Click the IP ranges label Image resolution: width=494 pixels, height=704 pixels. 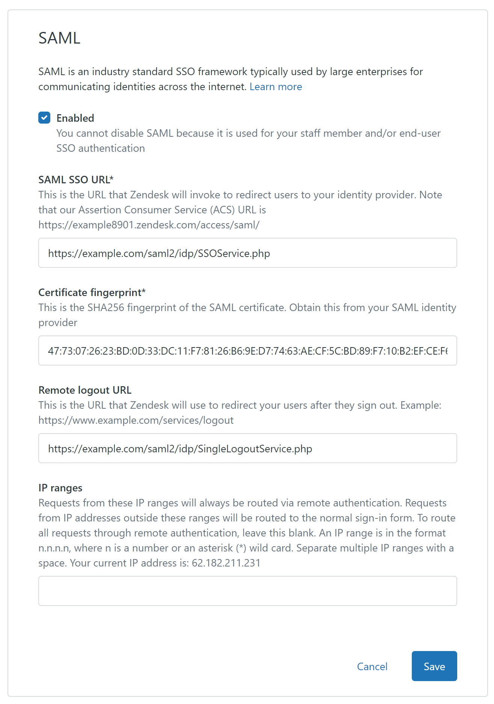click(60, 488)
